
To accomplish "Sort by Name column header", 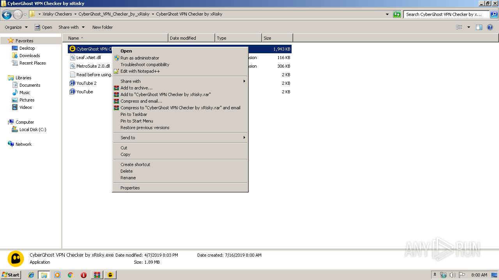I will click(x=115, y=38).
